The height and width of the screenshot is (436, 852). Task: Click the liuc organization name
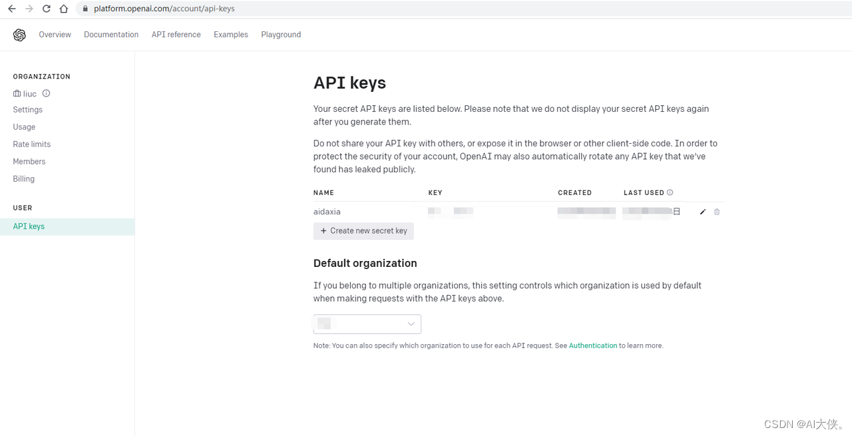click(30, 94)
